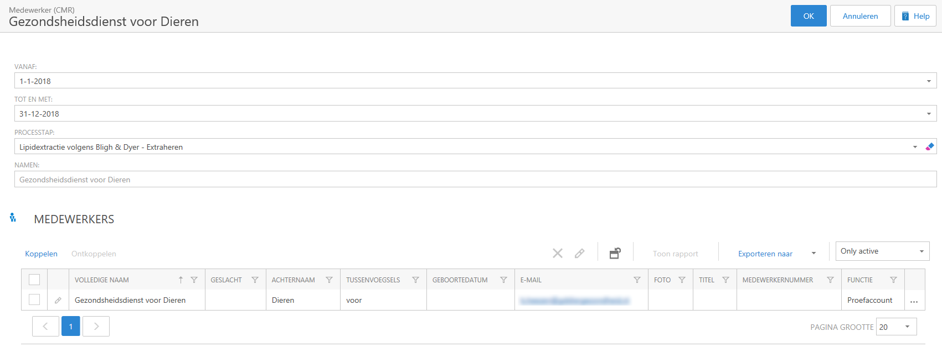Check the box for the Gezondsheidsdienst voor Dieren row

point(34,299)
